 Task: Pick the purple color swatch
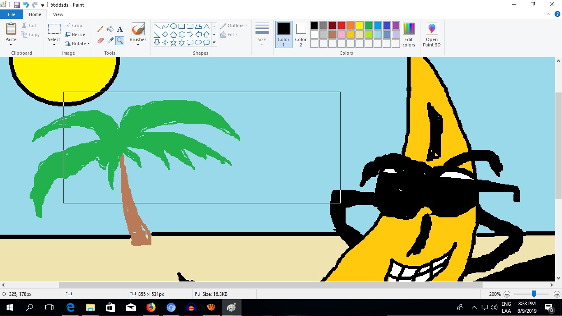pos(396,25)
